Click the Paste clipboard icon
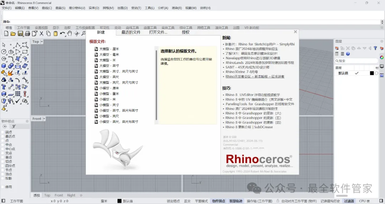The width and height of the screenshot is (385, 204). [x=56, y=33]
